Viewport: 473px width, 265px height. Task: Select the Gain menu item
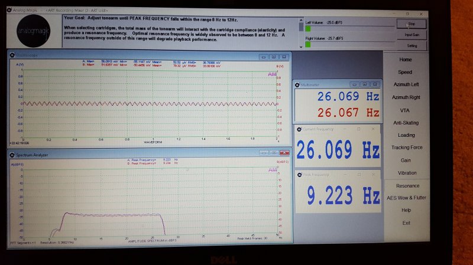[406, 161]
